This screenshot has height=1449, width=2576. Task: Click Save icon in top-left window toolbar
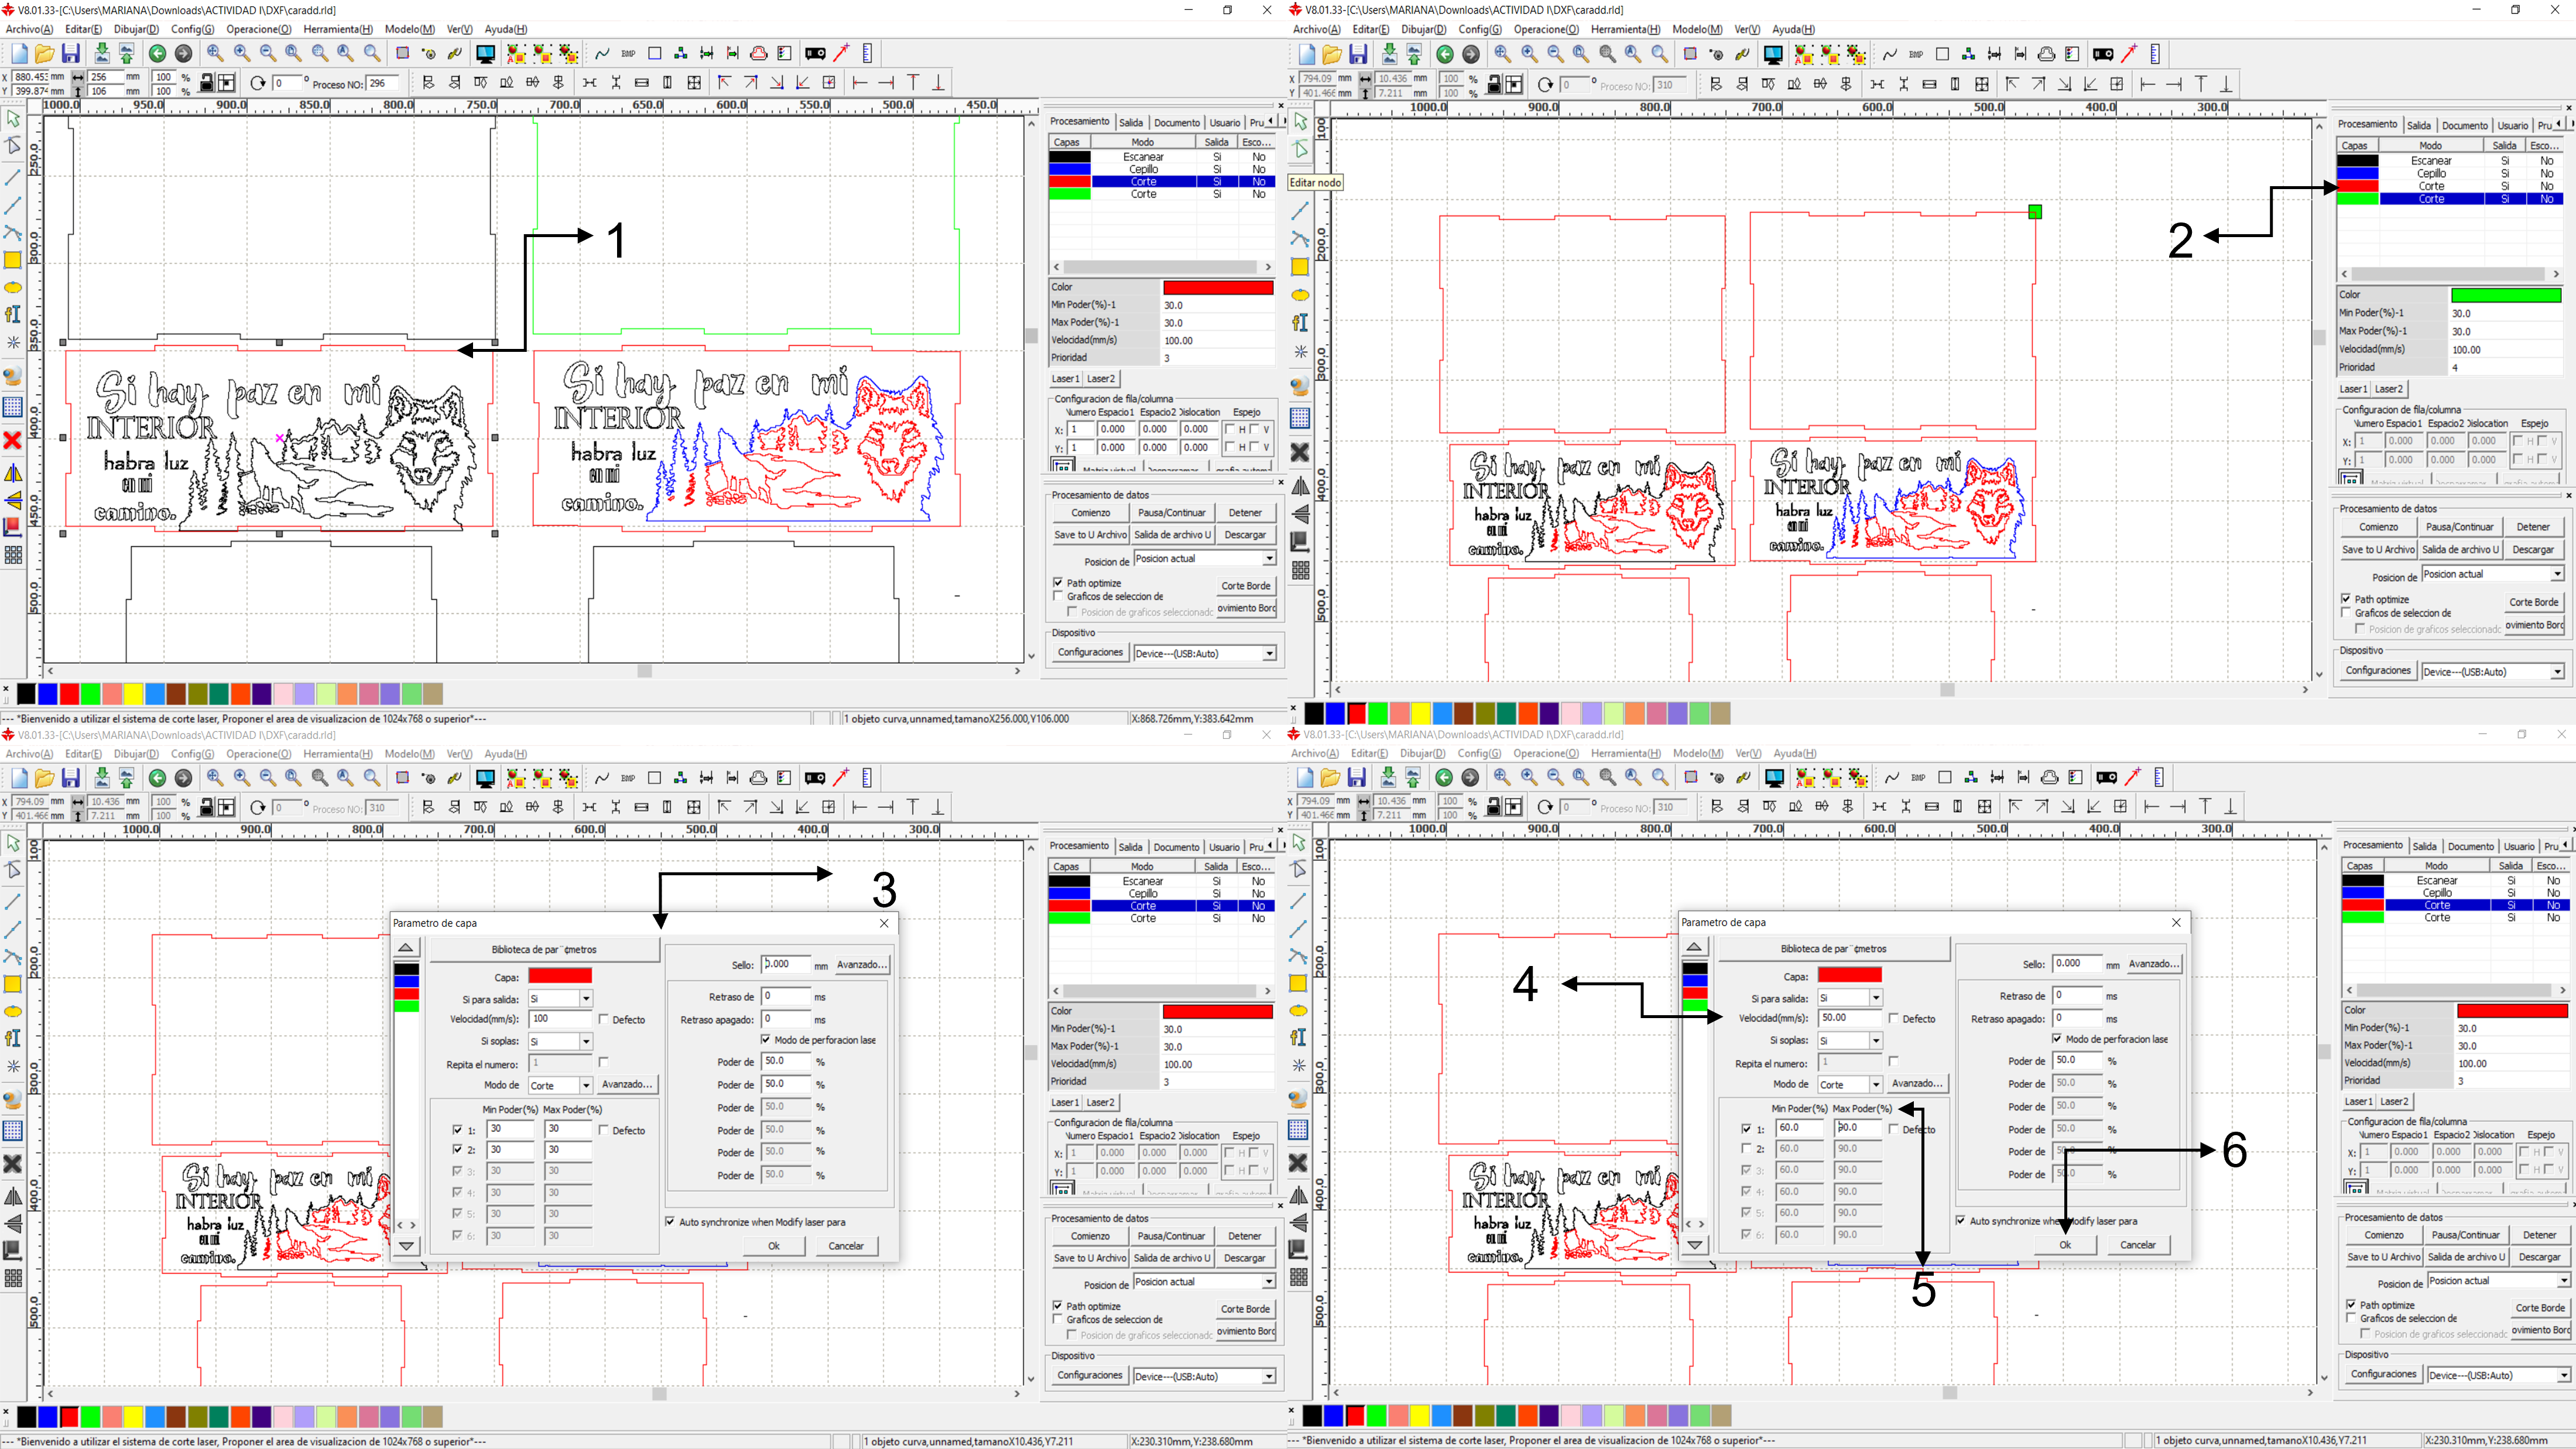tap(71, 53)
